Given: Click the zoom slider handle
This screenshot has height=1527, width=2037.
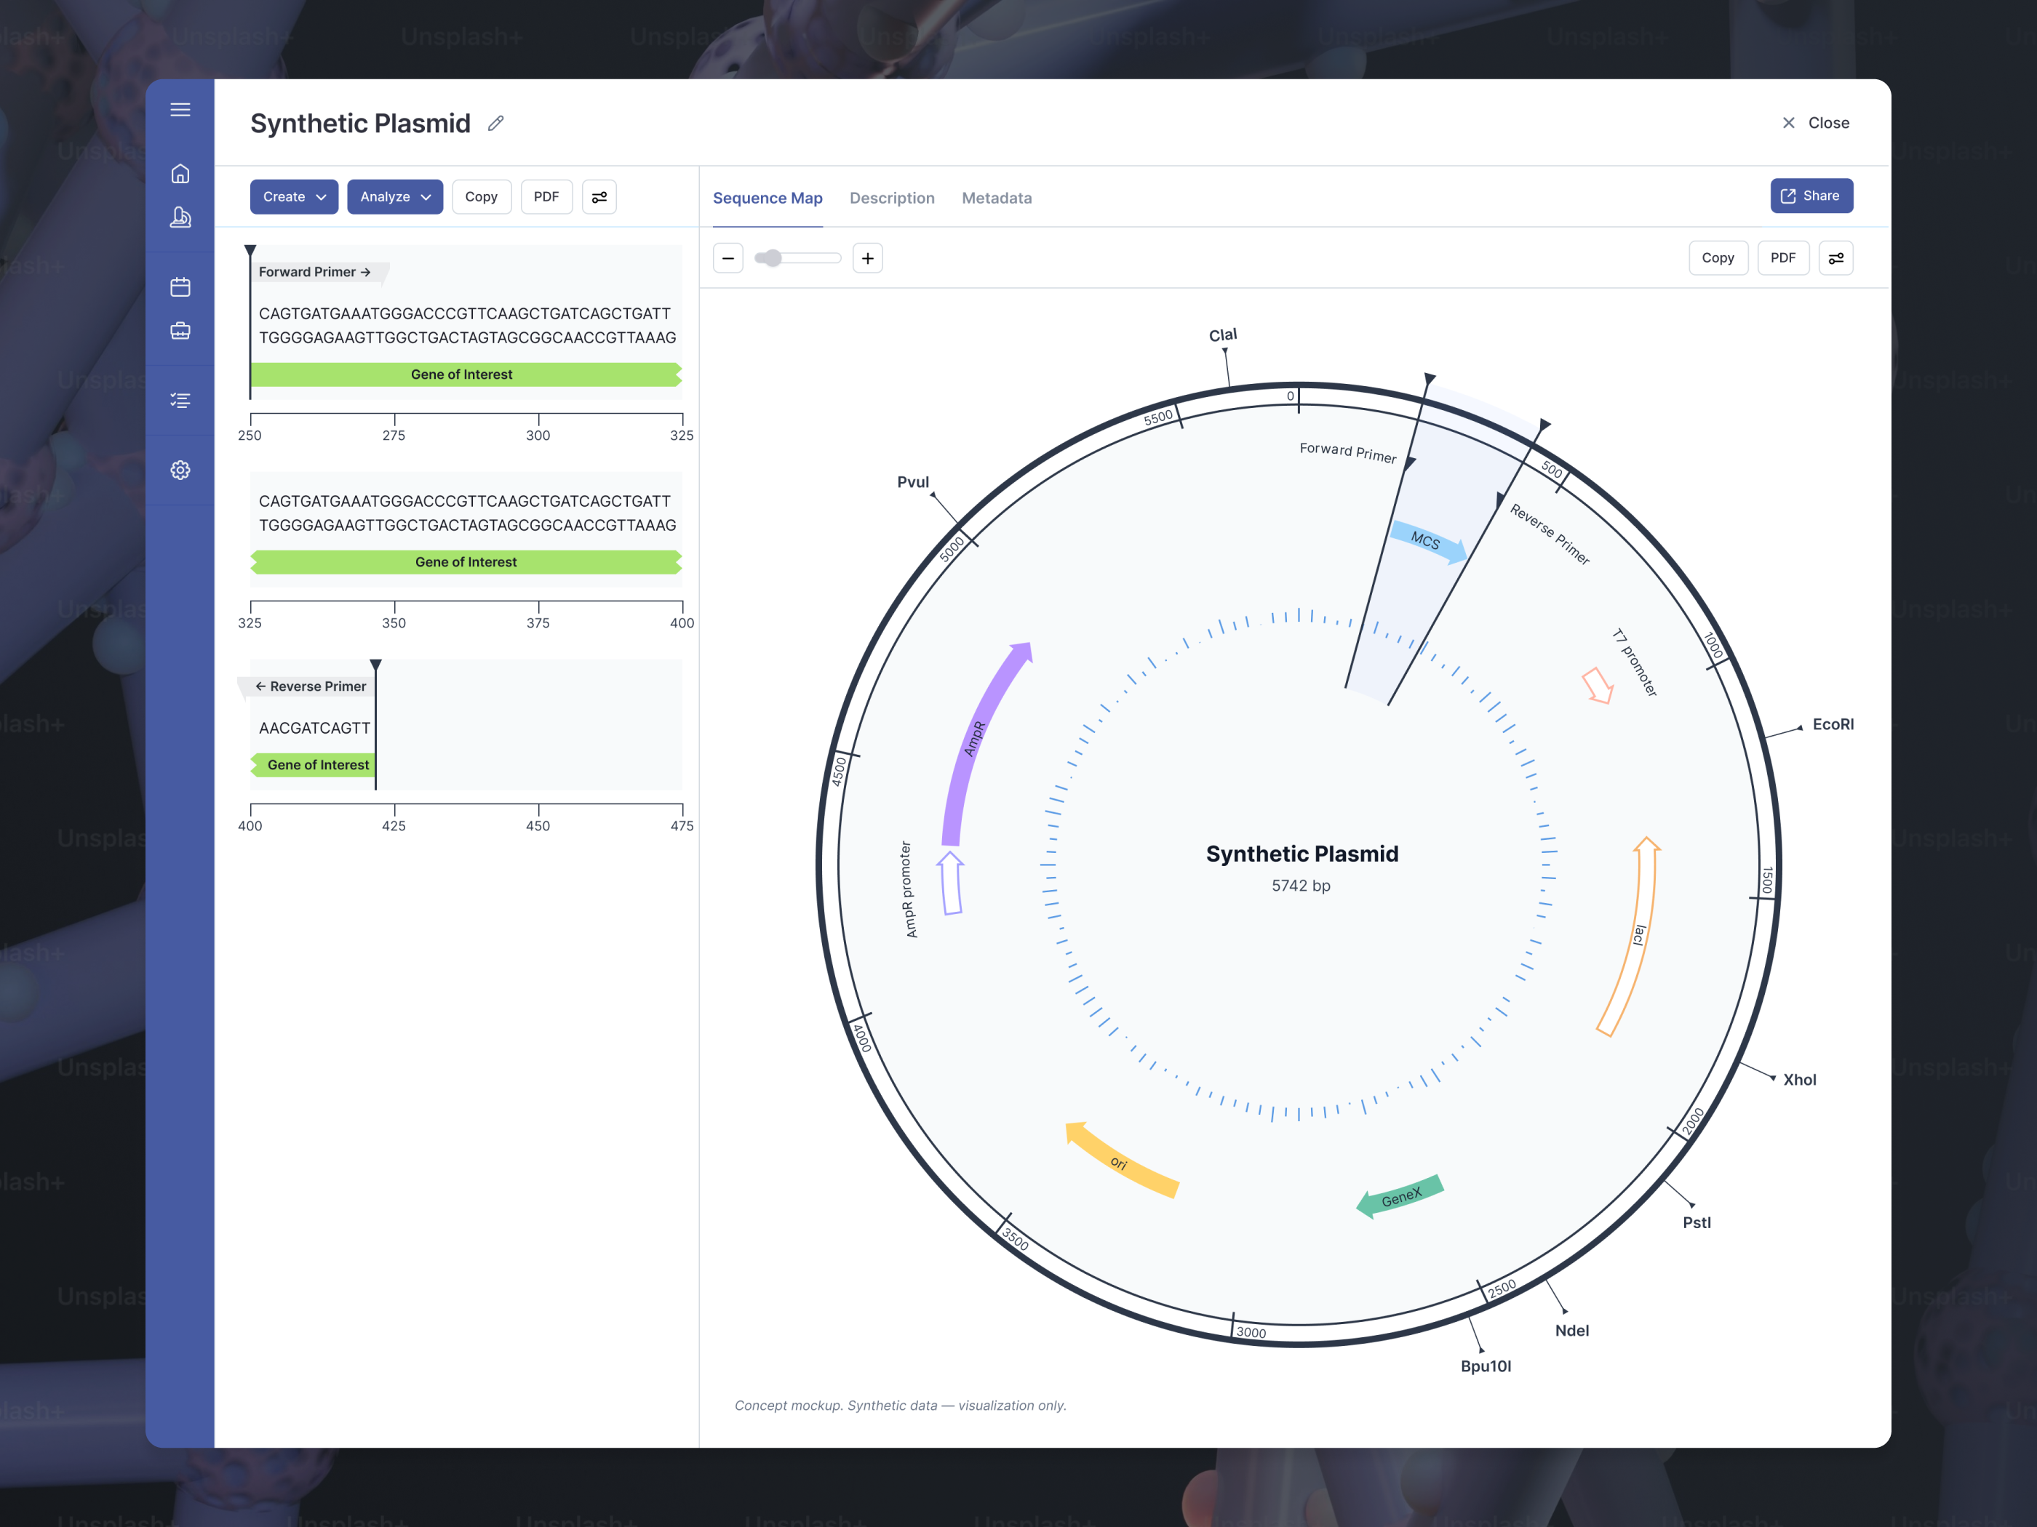Looking at the screenshot, I should coord(773,259).
